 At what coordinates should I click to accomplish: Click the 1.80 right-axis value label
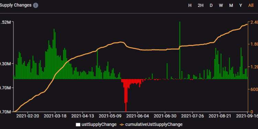click(x=254, y=44)
